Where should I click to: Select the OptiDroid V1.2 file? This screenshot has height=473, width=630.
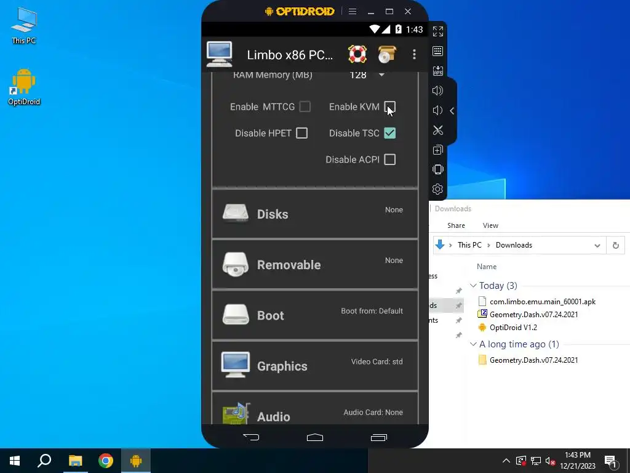pyautogui.click(x=513, y=328)
